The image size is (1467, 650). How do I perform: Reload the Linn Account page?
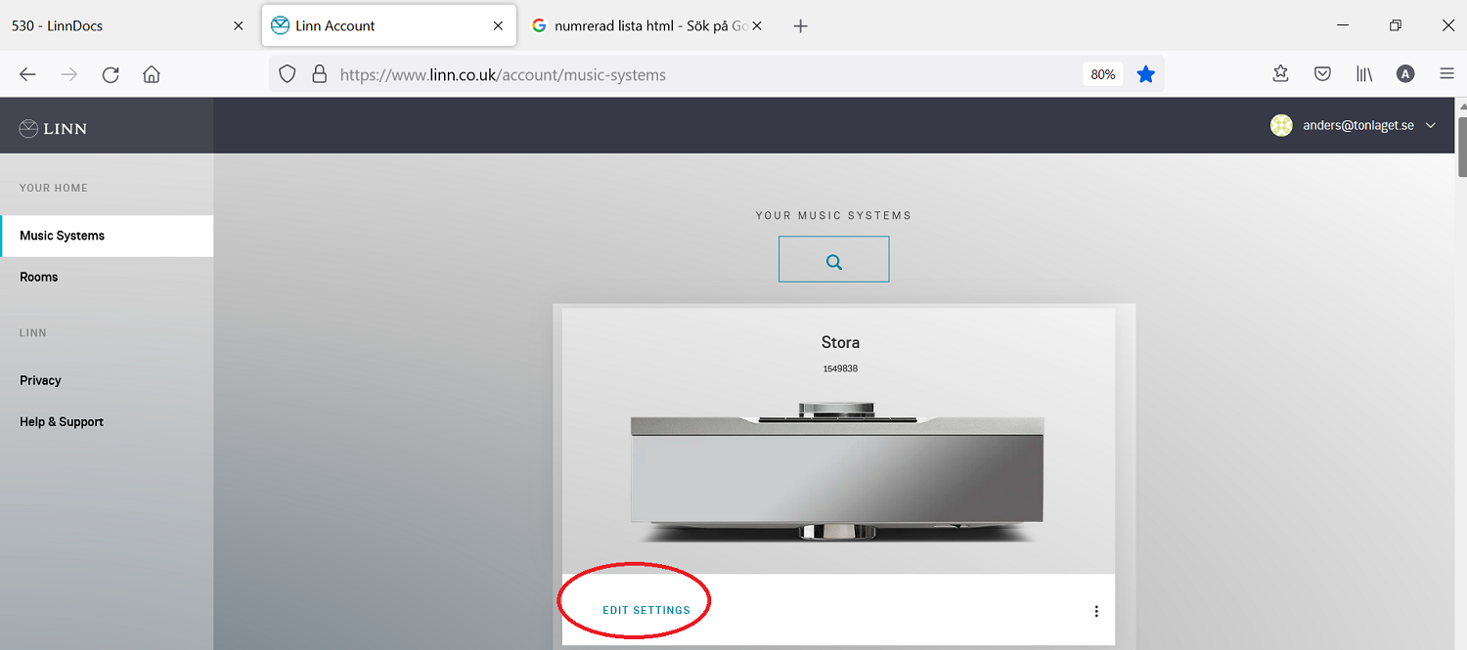click(x=111, y=74)
